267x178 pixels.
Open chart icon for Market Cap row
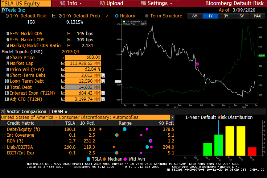coord(63,63)
